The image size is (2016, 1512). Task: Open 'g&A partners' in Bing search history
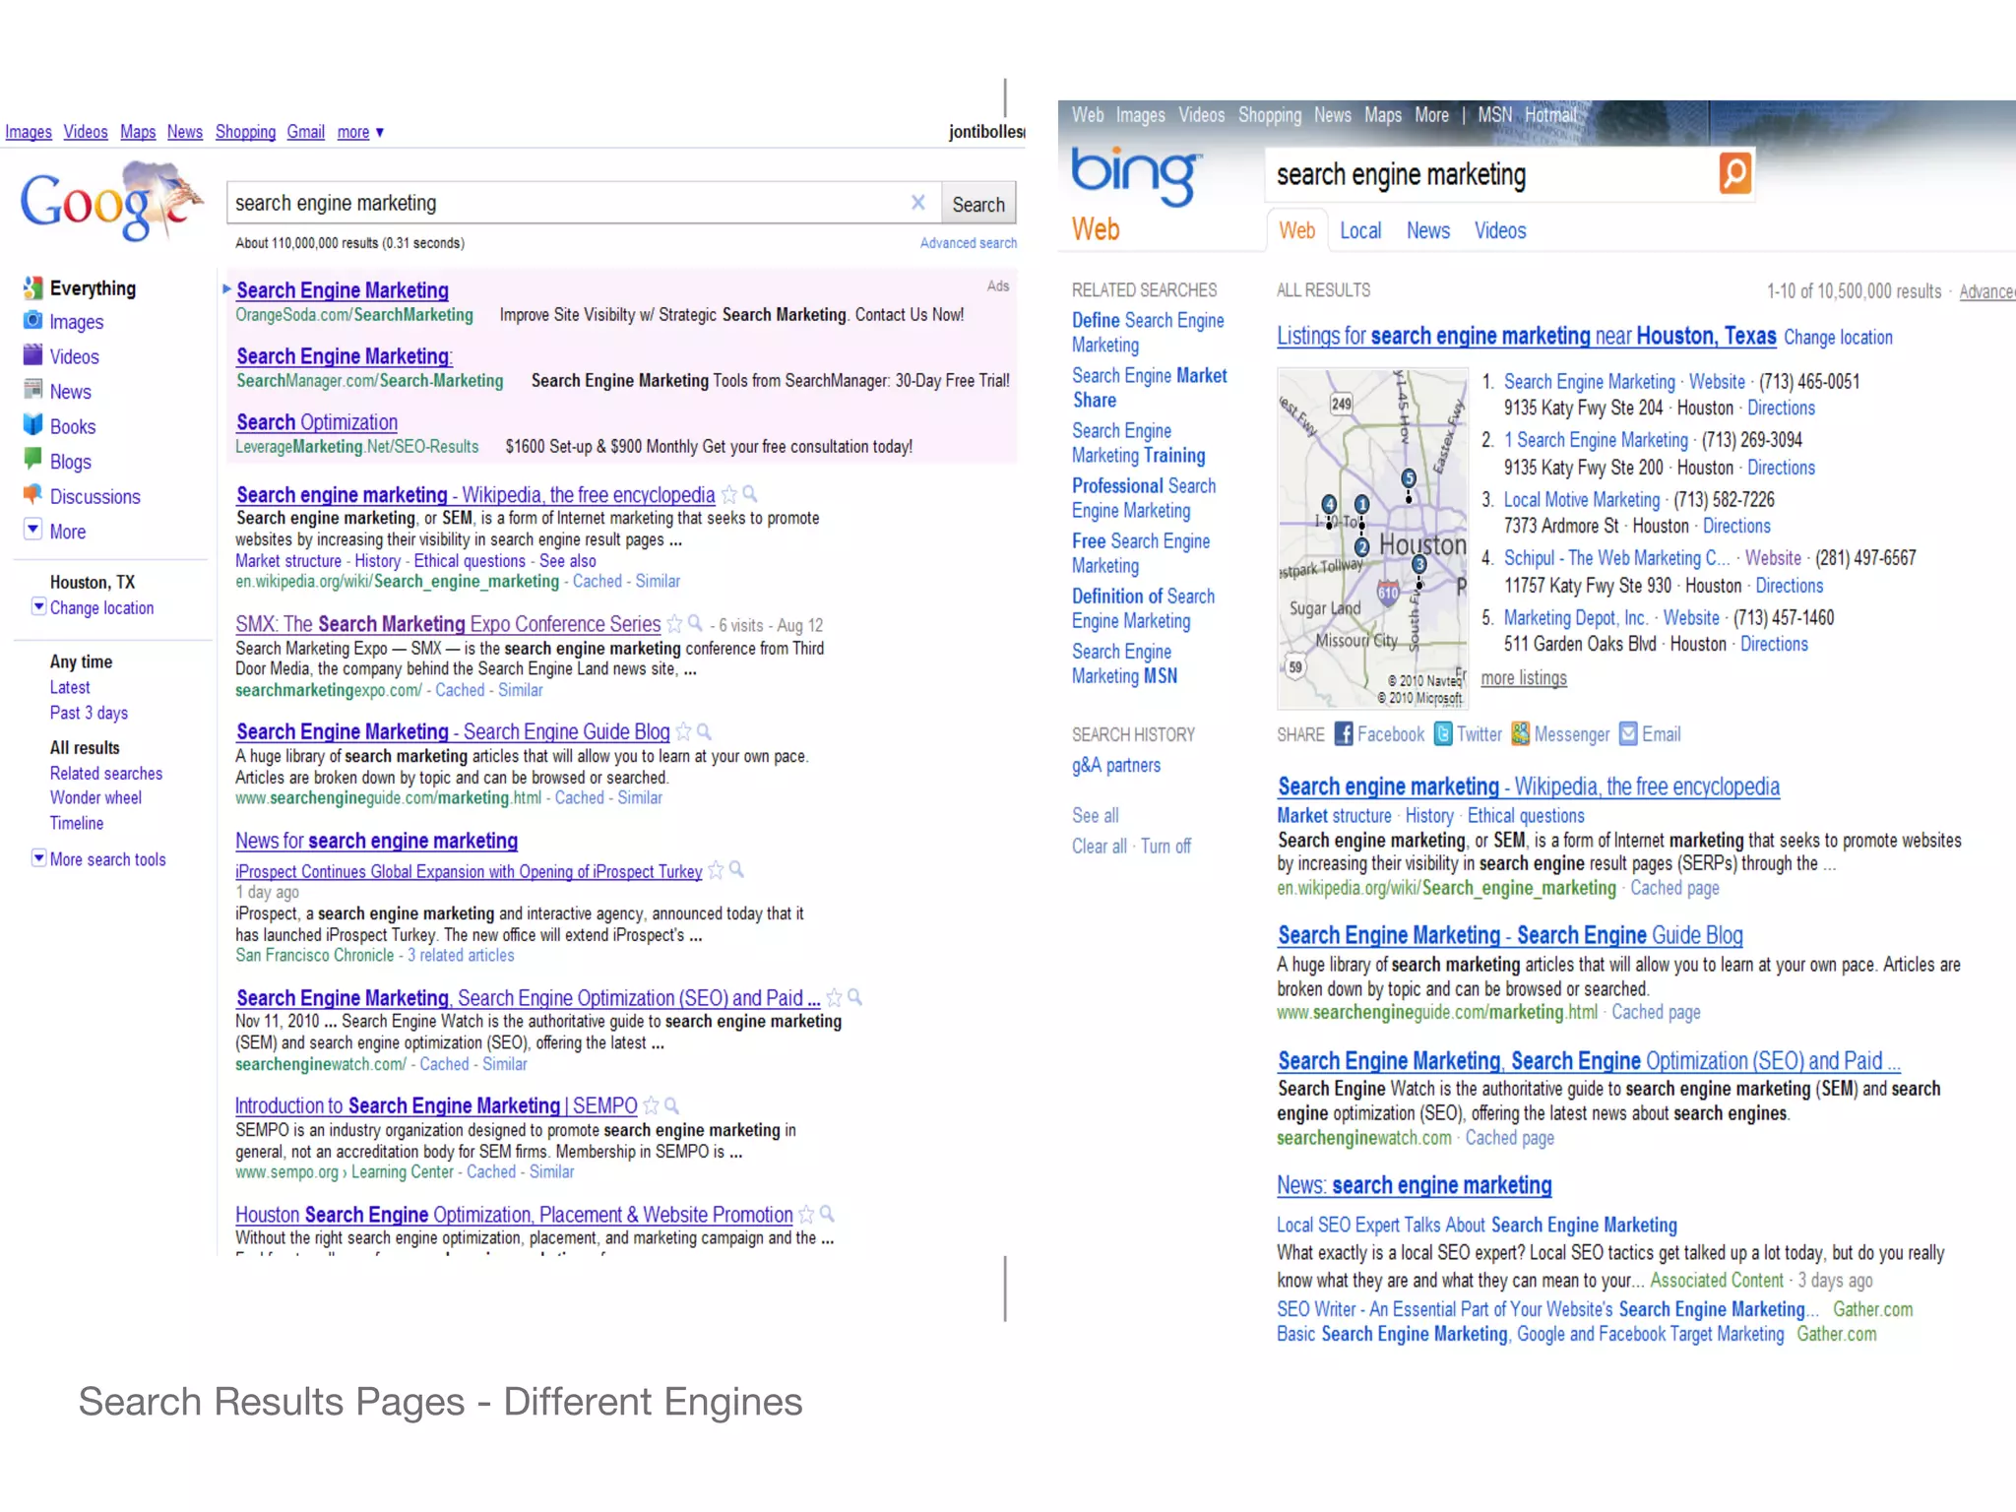tap(1115, 765)
